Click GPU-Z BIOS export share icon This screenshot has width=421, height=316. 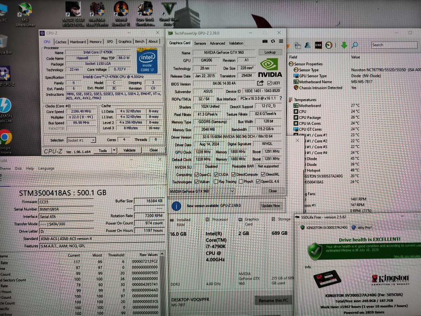coord(260,83)
